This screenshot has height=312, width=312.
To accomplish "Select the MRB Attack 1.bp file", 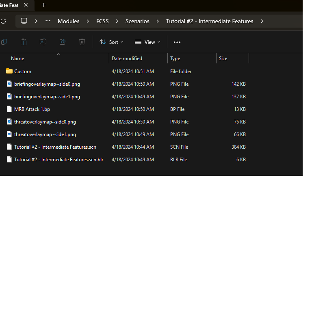I will tap(32, 109).
